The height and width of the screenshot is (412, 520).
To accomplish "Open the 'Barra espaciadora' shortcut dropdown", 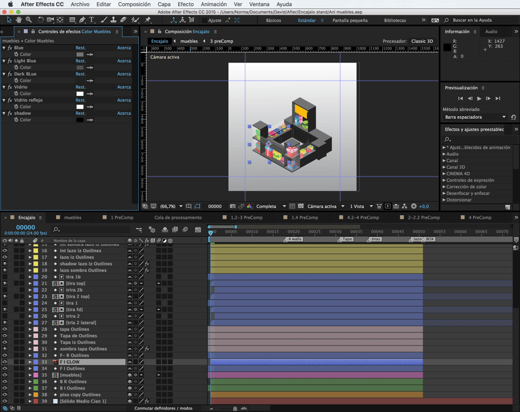I will tap(475, 117).
